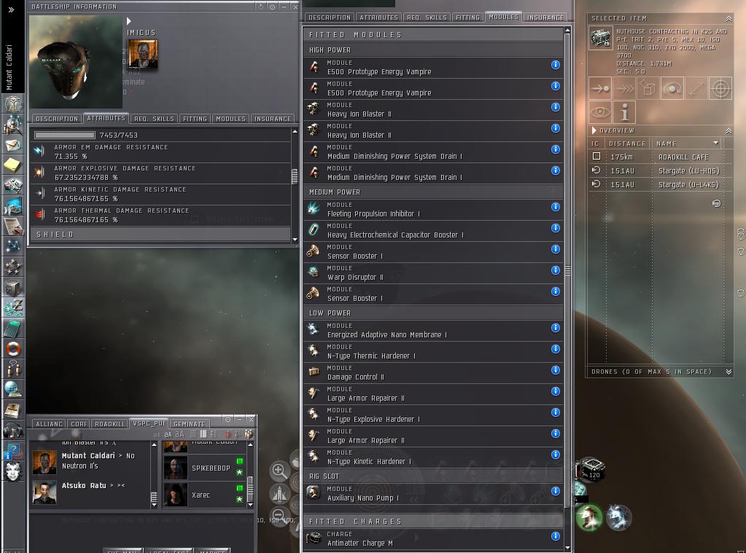
Task: Open Overview settings triangle
Action: 594,130
